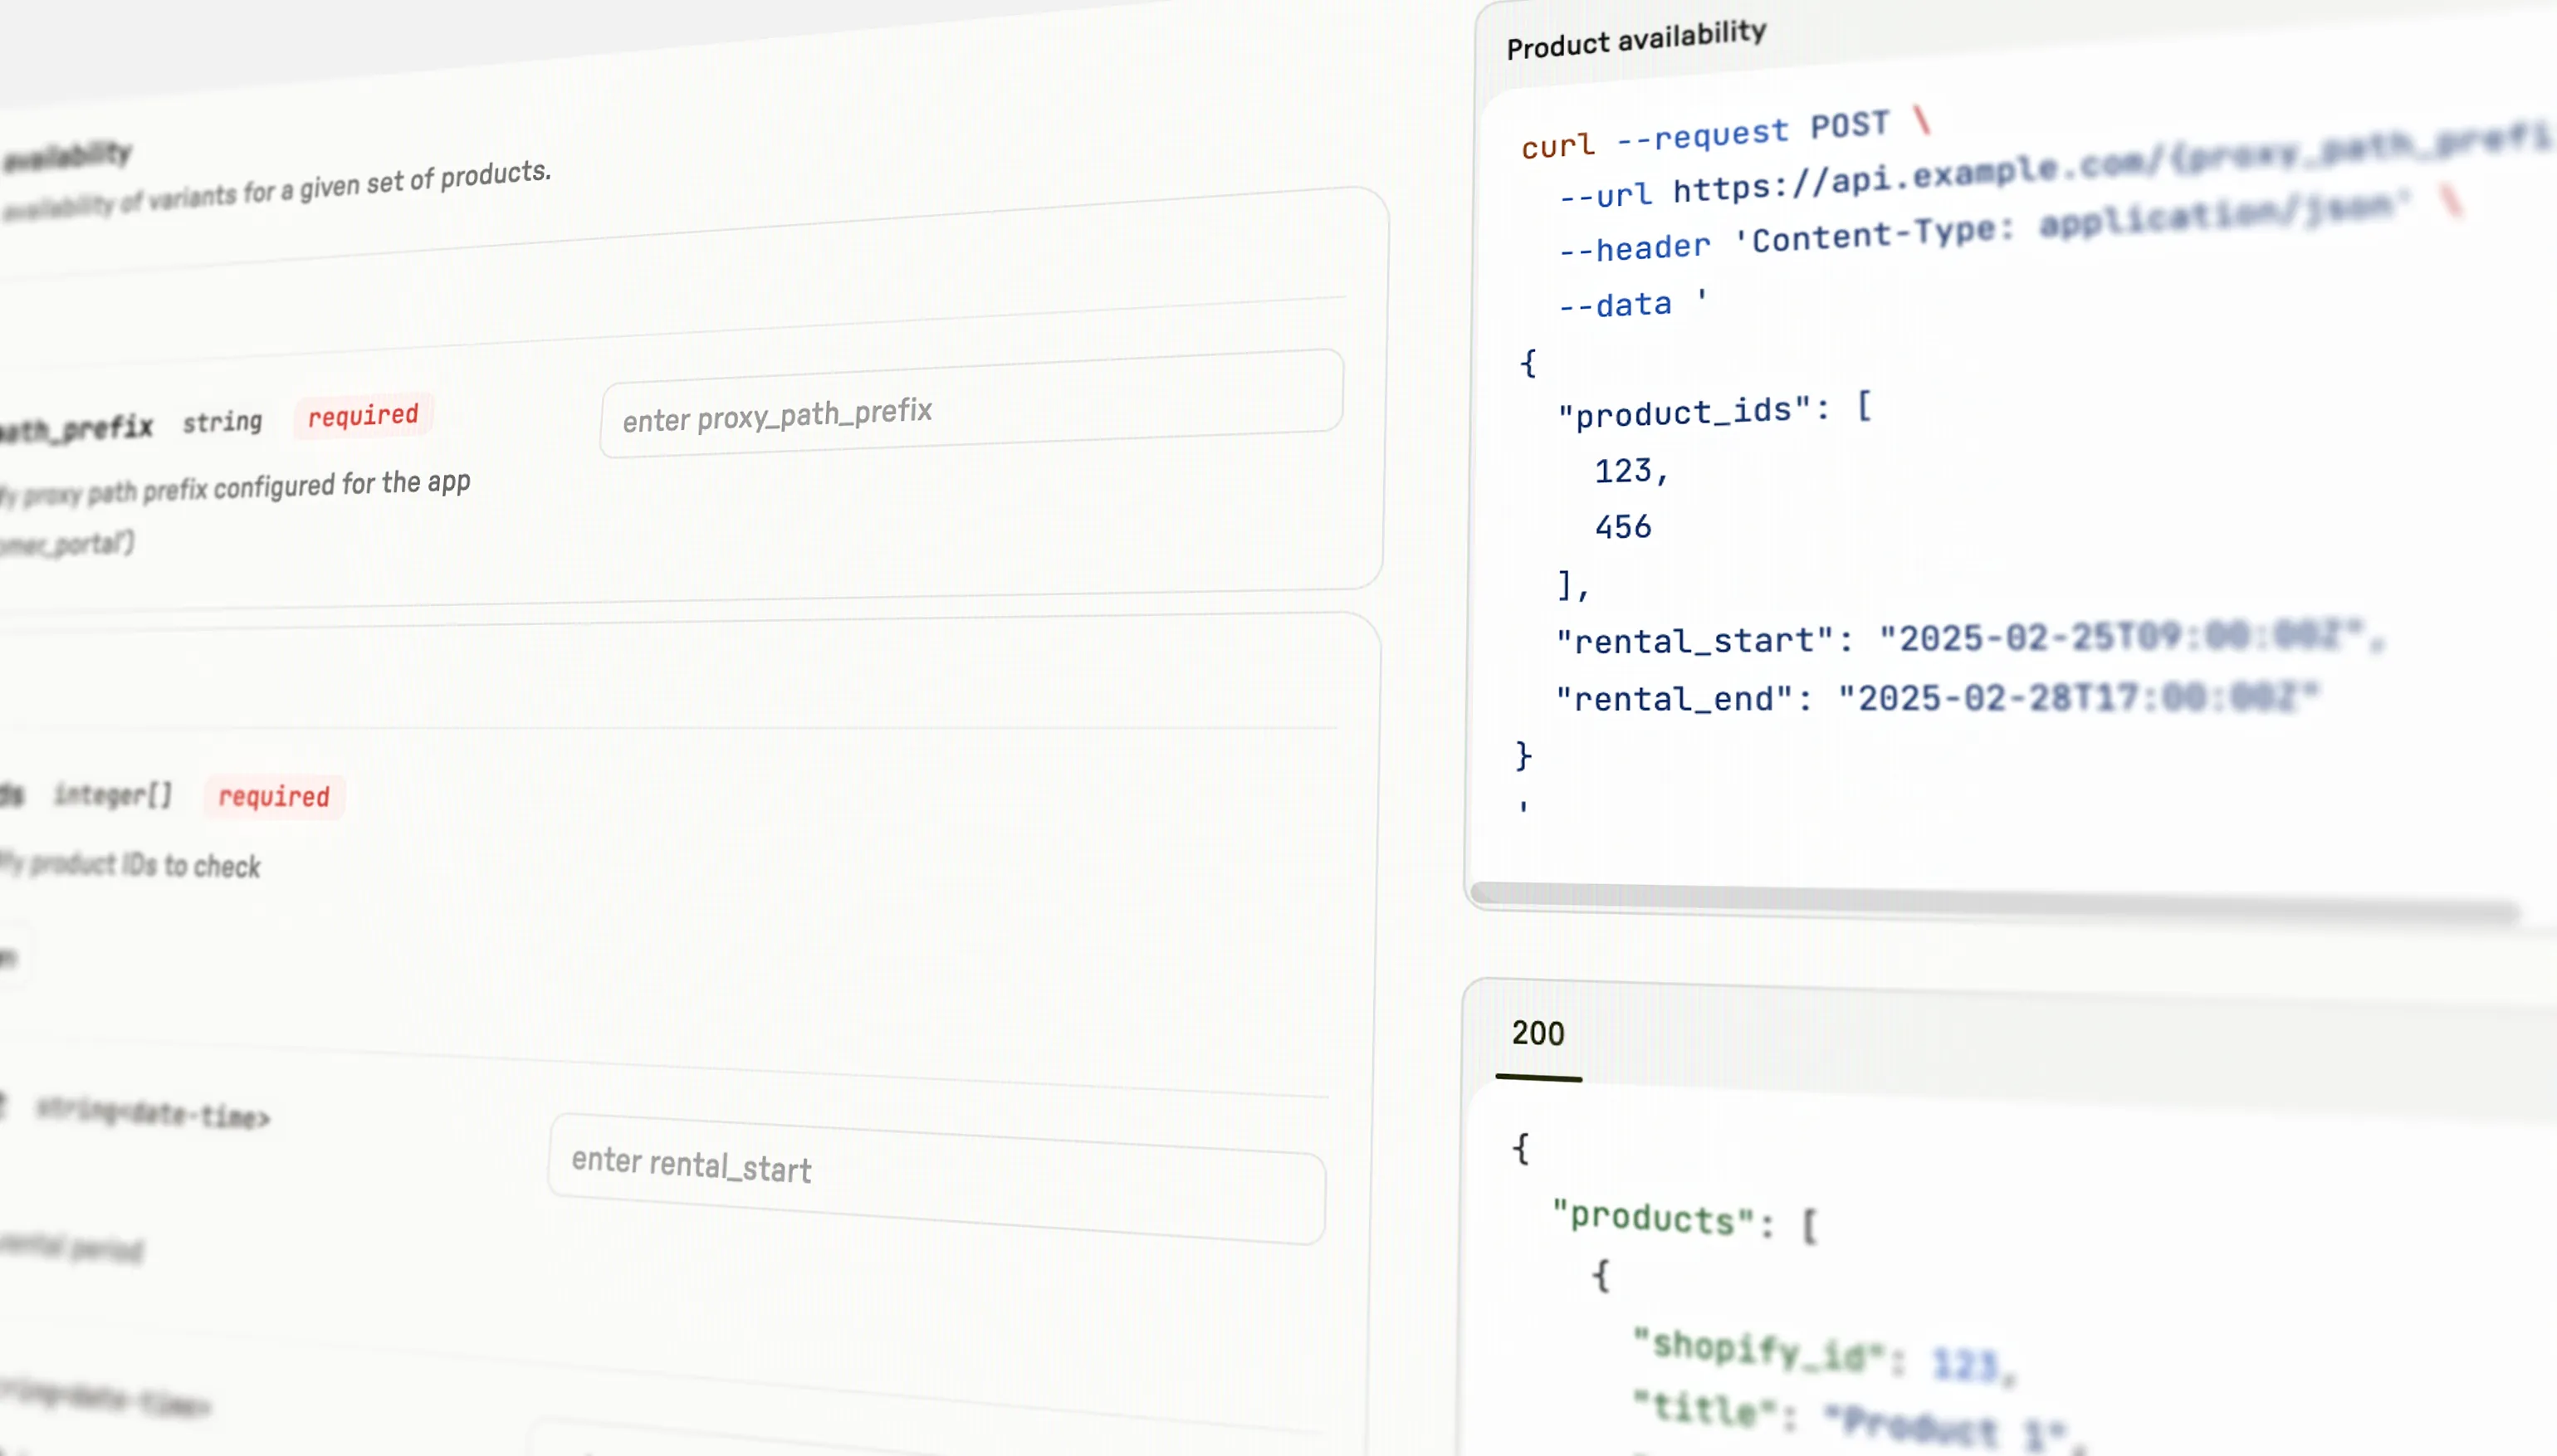Click the "string<date-time>" type label for rental_start
Image resolution: width=2557 pixels, height=1456 pixels.
coord(153,1112)
